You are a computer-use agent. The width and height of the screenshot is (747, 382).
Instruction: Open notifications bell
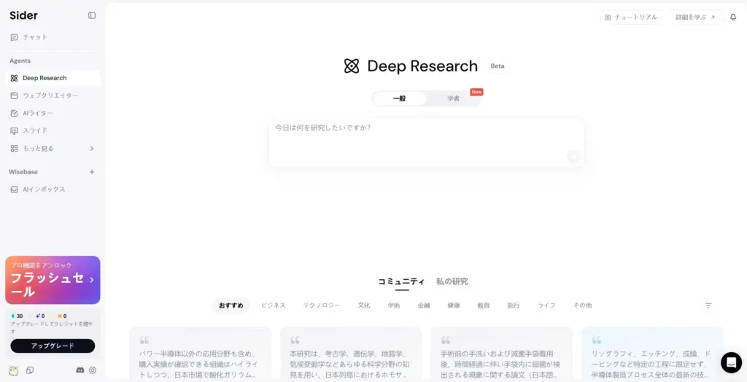[733, 17]
